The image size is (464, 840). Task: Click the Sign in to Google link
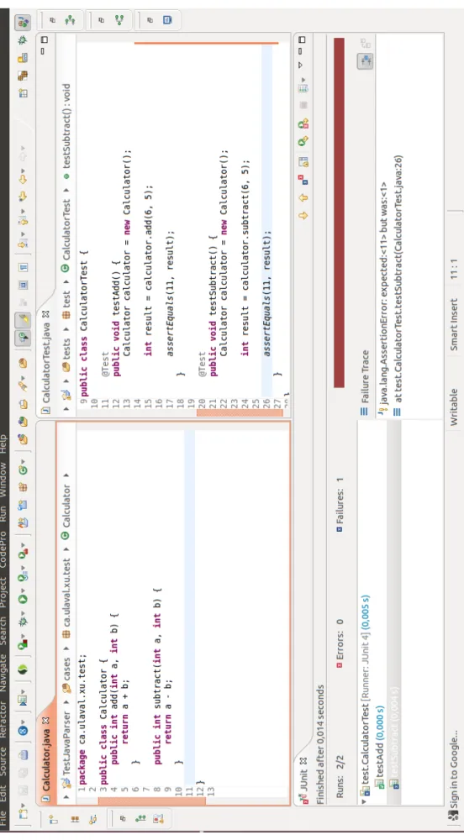click(455, 769)
